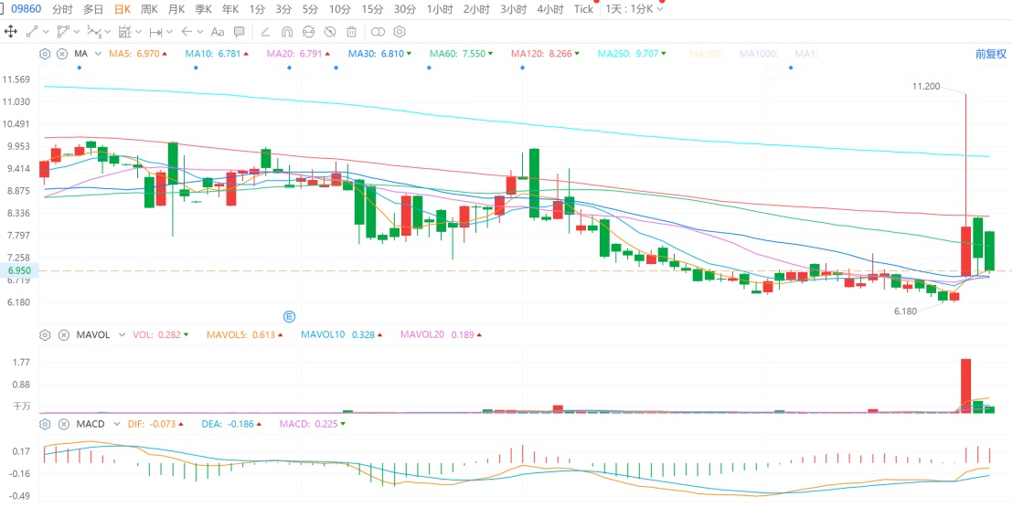This screenshot has width=1013, height=507.
Task: Click the circled E event marker
Action: [x=290, y=316]
